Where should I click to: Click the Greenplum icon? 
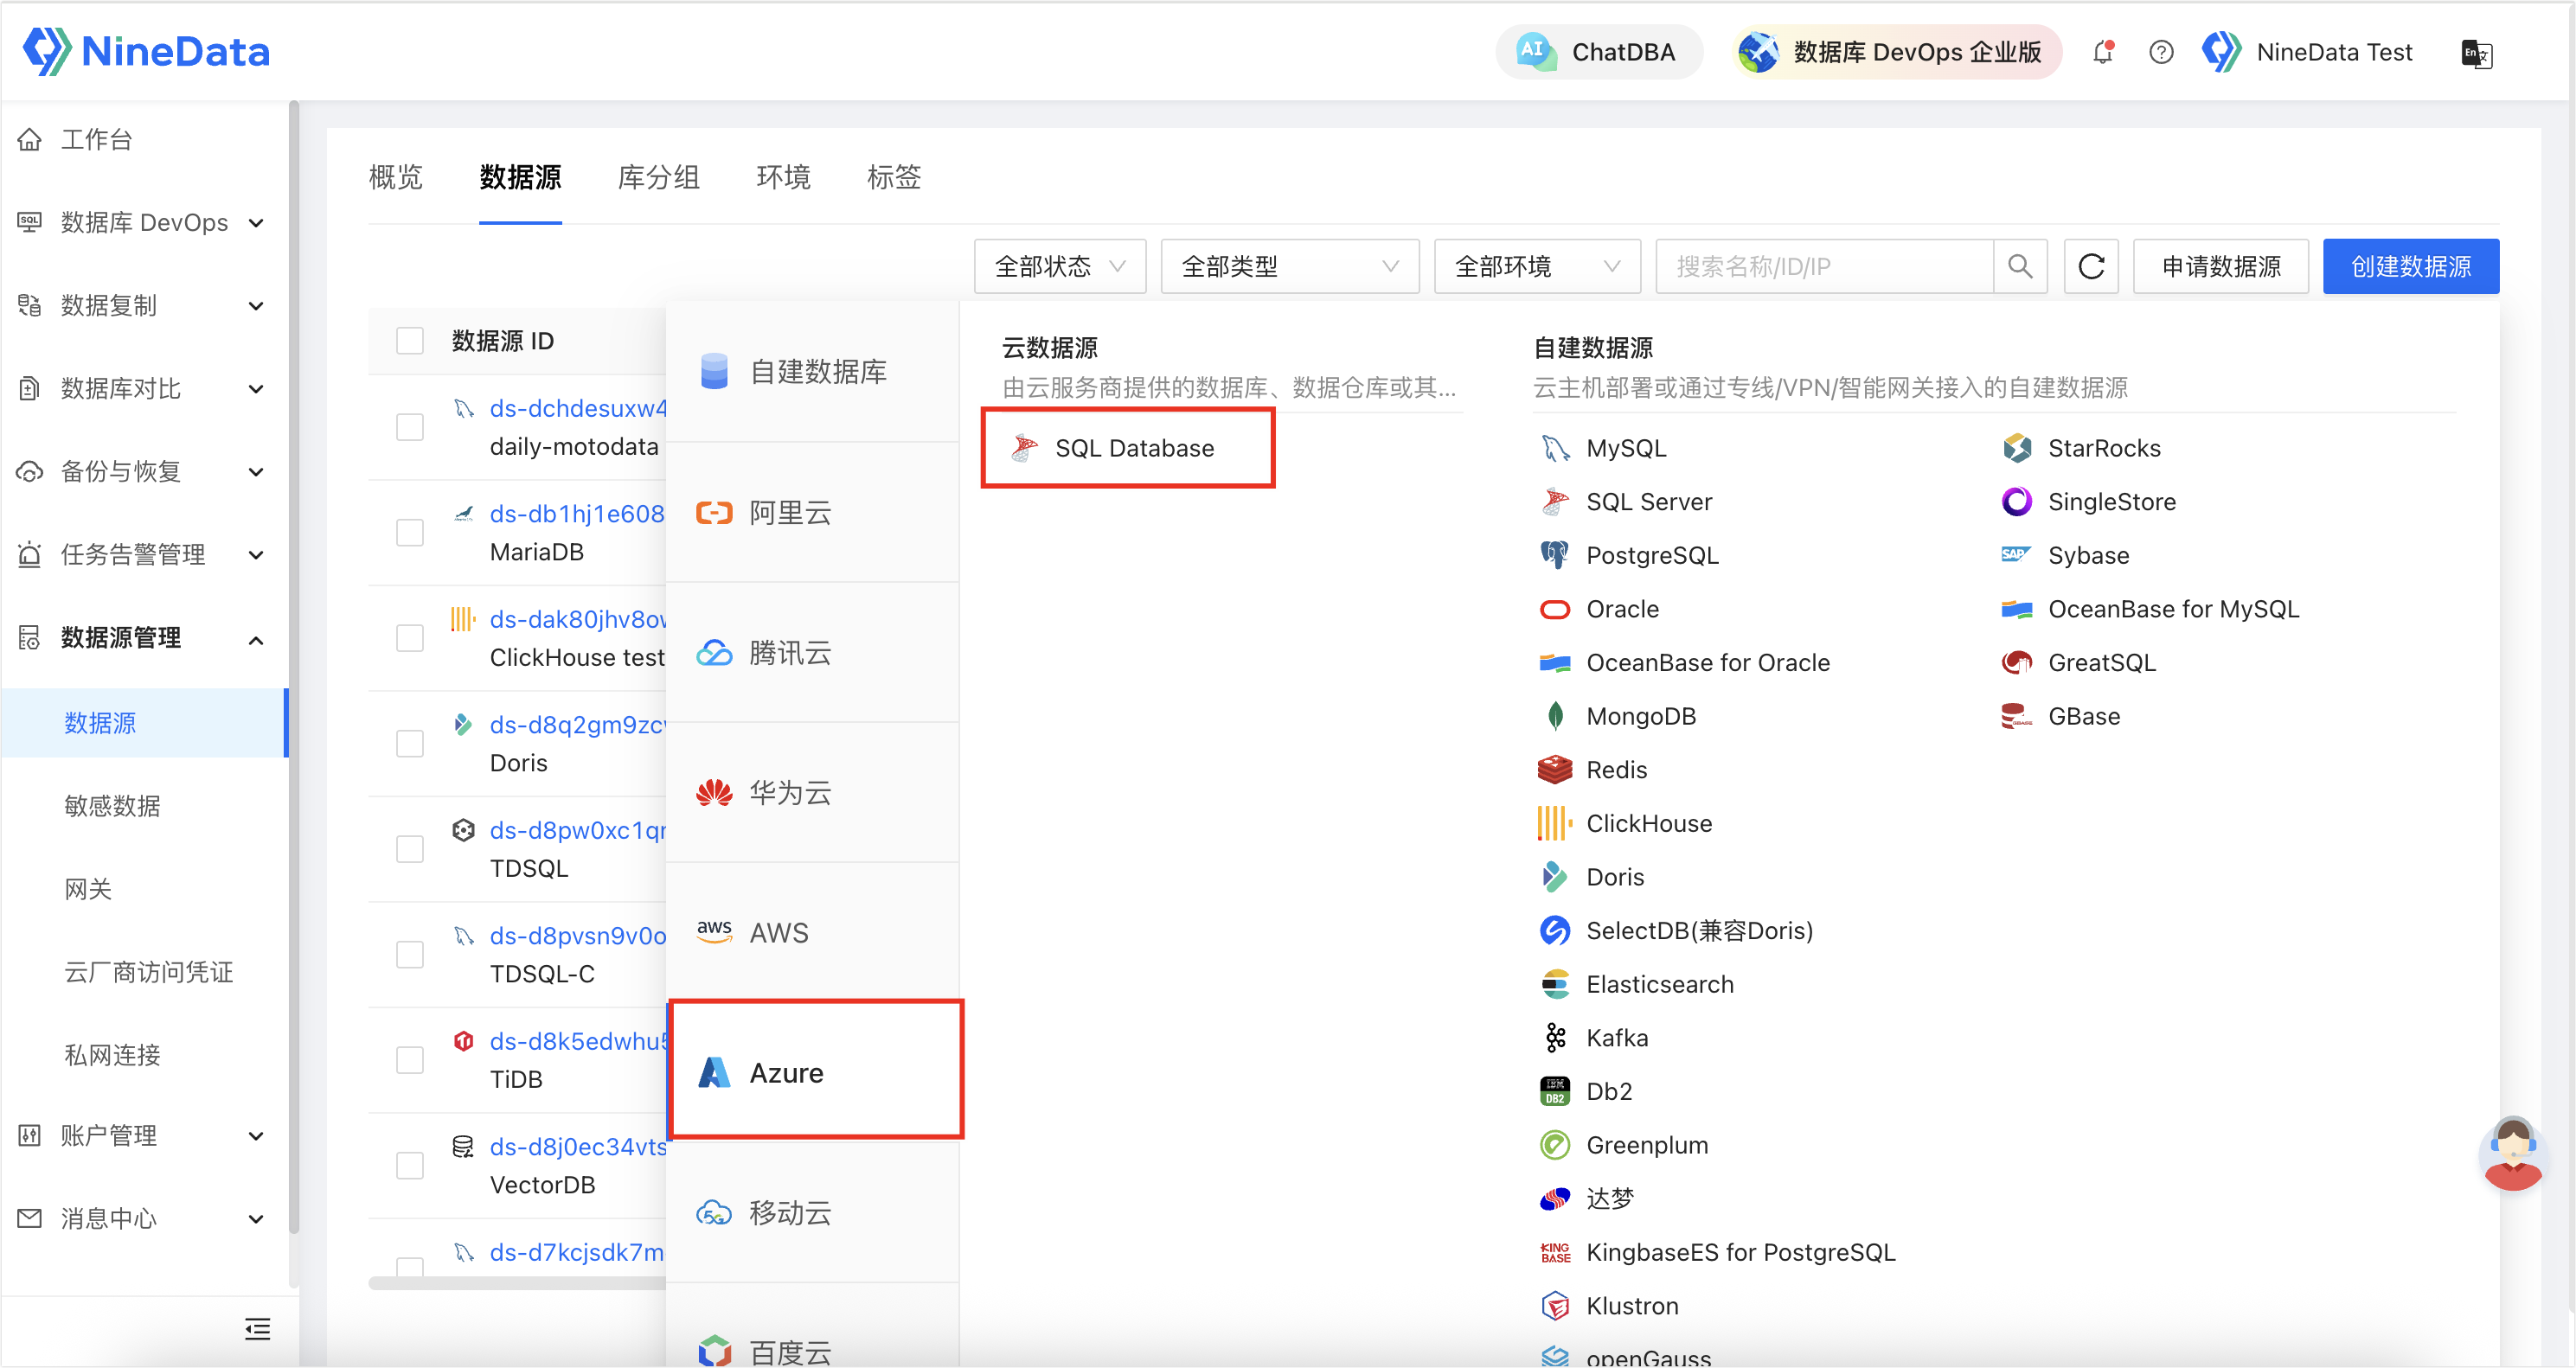[x=1554, y=1145]
